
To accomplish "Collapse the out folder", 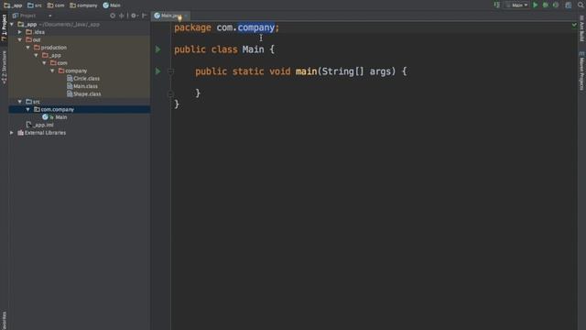I will click(20, 39).
